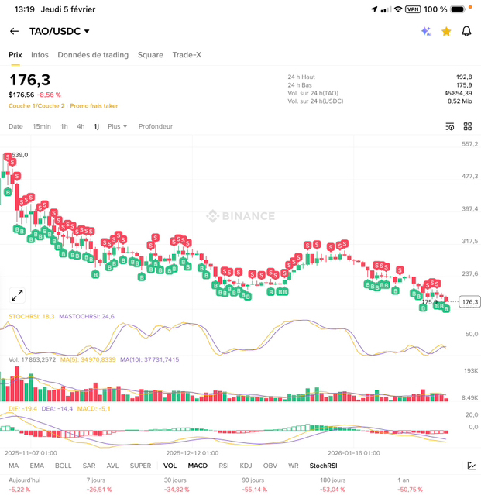
Task: Tap the STOCHRSI: 18,3 legend value
Action: (x=32, y=316)
